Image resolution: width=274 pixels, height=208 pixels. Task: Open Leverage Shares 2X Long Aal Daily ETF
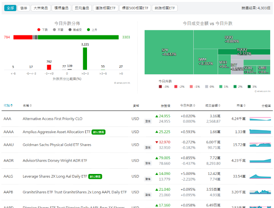pos(55,176)
